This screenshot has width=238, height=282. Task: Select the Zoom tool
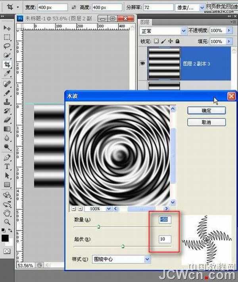coord(7,222)
